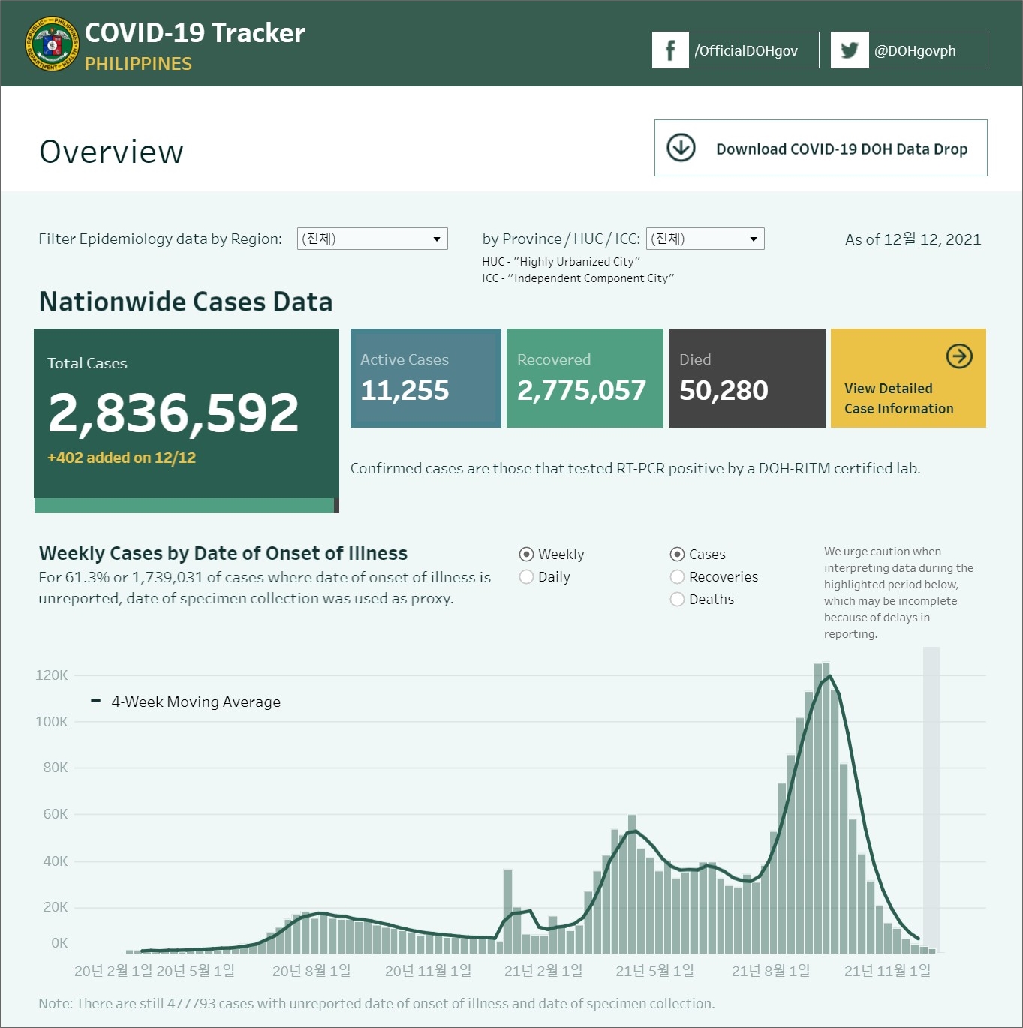Click the '21년 5월 1일' x-axis label
1023x1028 pixels.
click(x=655, y=971)
